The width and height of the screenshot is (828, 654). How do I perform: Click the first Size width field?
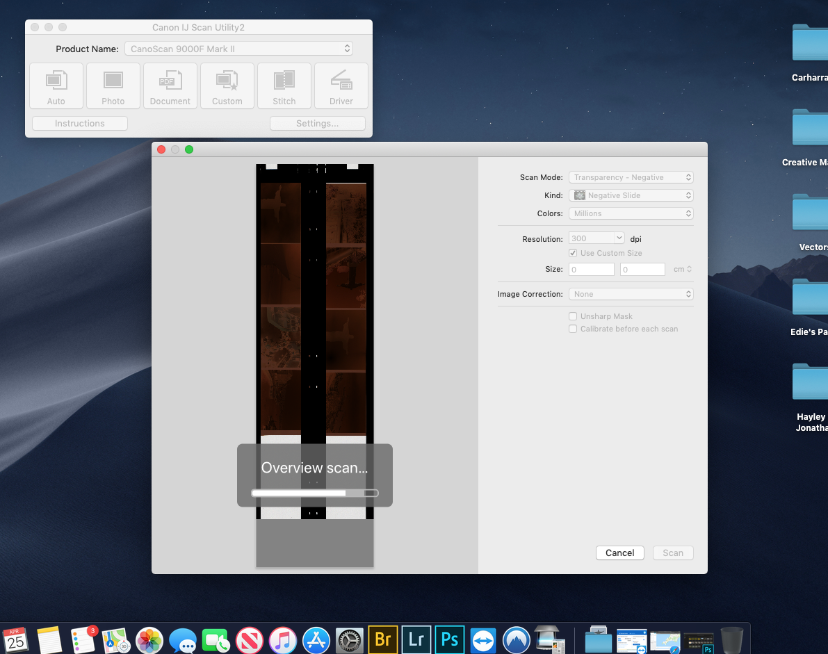591,269
